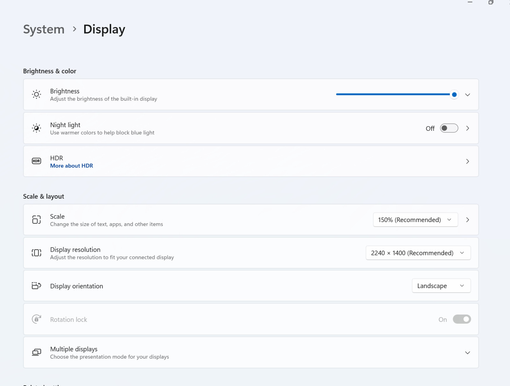This screenshot has width=510, height=386.
Task: Click the Brightness slider thumb
Action: point(454,94)
